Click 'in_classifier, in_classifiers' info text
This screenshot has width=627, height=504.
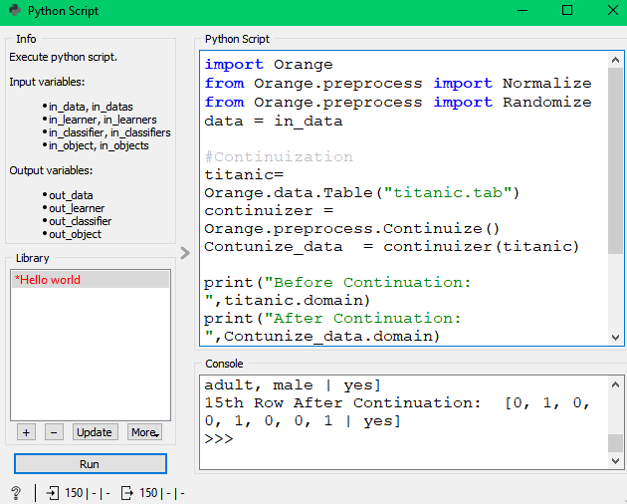109,132
